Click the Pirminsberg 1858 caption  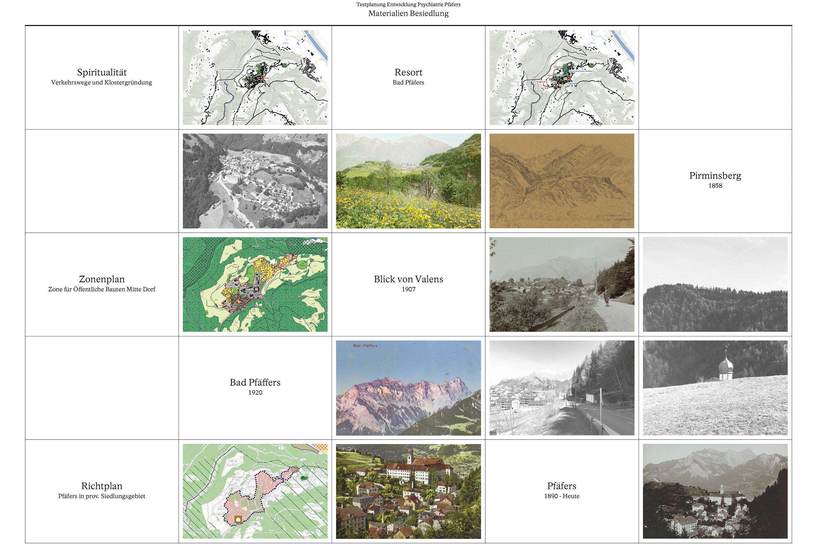coord(715,180)
